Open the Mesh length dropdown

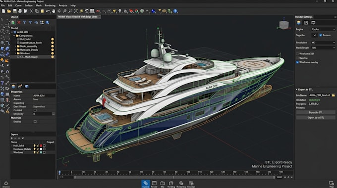click(x=323, y=47)
